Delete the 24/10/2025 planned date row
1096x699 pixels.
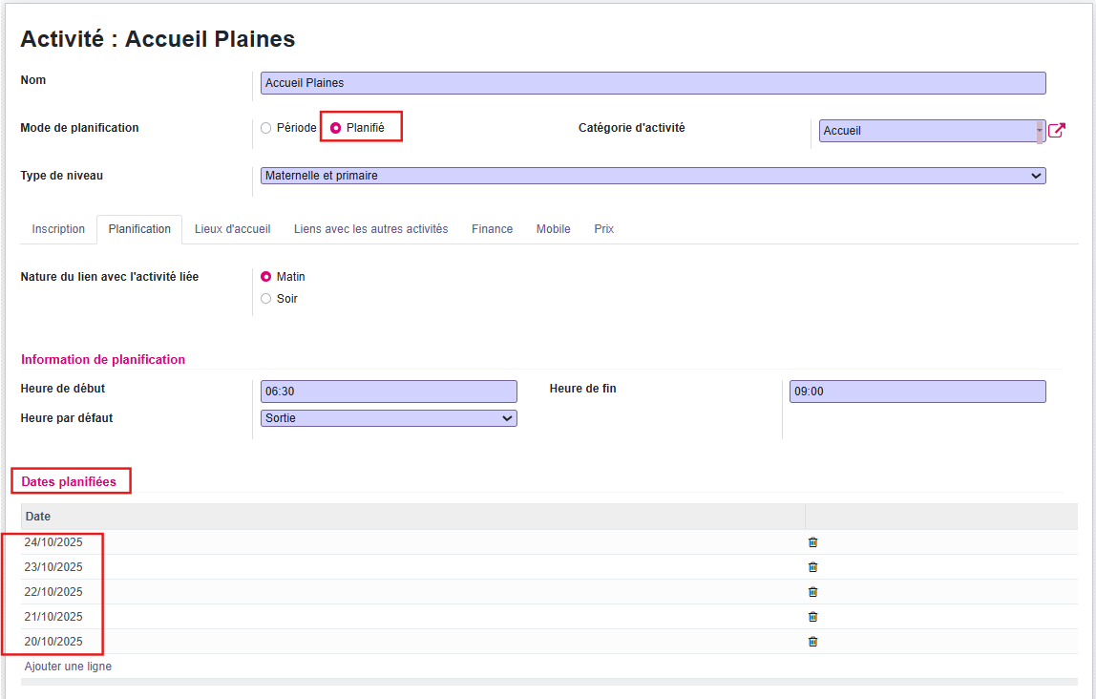click(812, 542)
